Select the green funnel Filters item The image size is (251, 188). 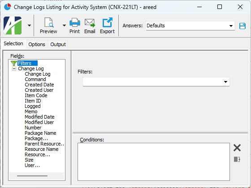[24, 63]
